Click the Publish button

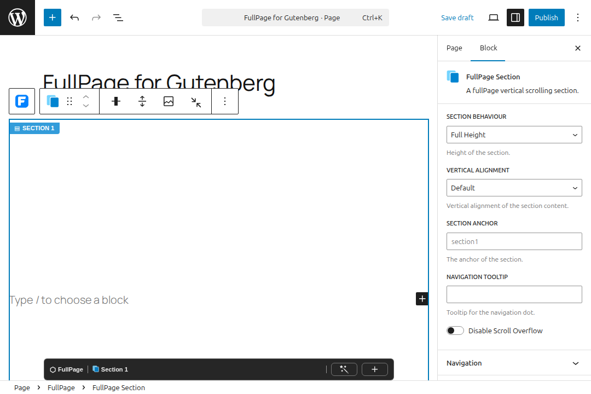point(546,18)
